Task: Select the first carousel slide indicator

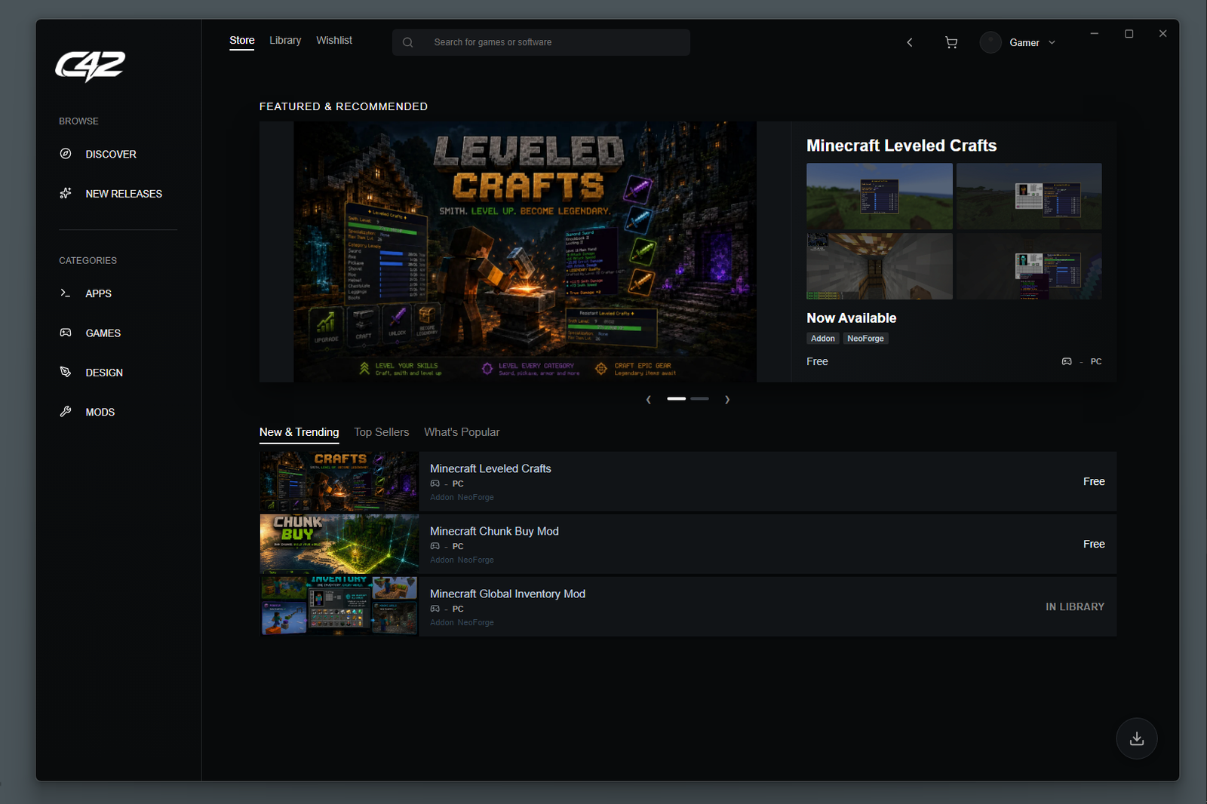Action: point(677,398)
